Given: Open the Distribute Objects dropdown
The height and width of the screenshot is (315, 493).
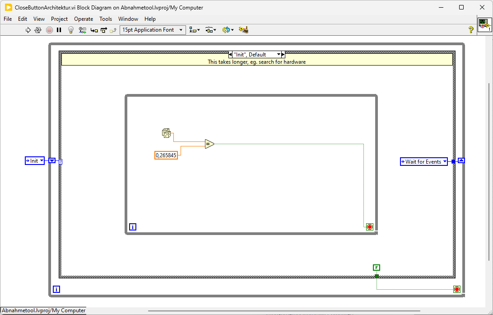Looking at the screenshot, I should 211,30.
